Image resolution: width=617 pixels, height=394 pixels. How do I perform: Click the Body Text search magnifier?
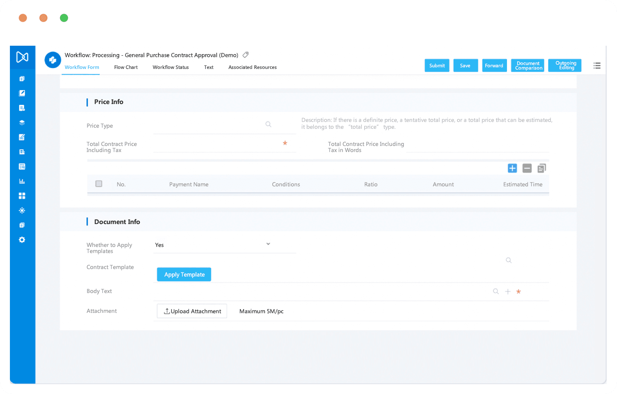(496, 291)
